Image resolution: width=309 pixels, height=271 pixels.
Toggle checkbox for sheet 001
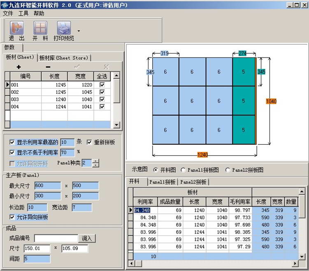(102, 85)
